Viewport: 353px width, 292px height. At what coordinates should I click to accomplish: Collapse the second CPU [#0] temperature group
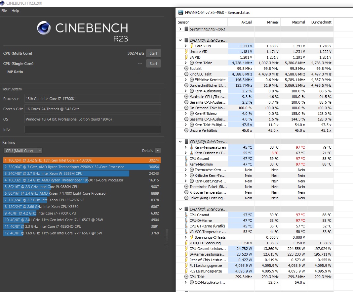(x=180, y=142)
